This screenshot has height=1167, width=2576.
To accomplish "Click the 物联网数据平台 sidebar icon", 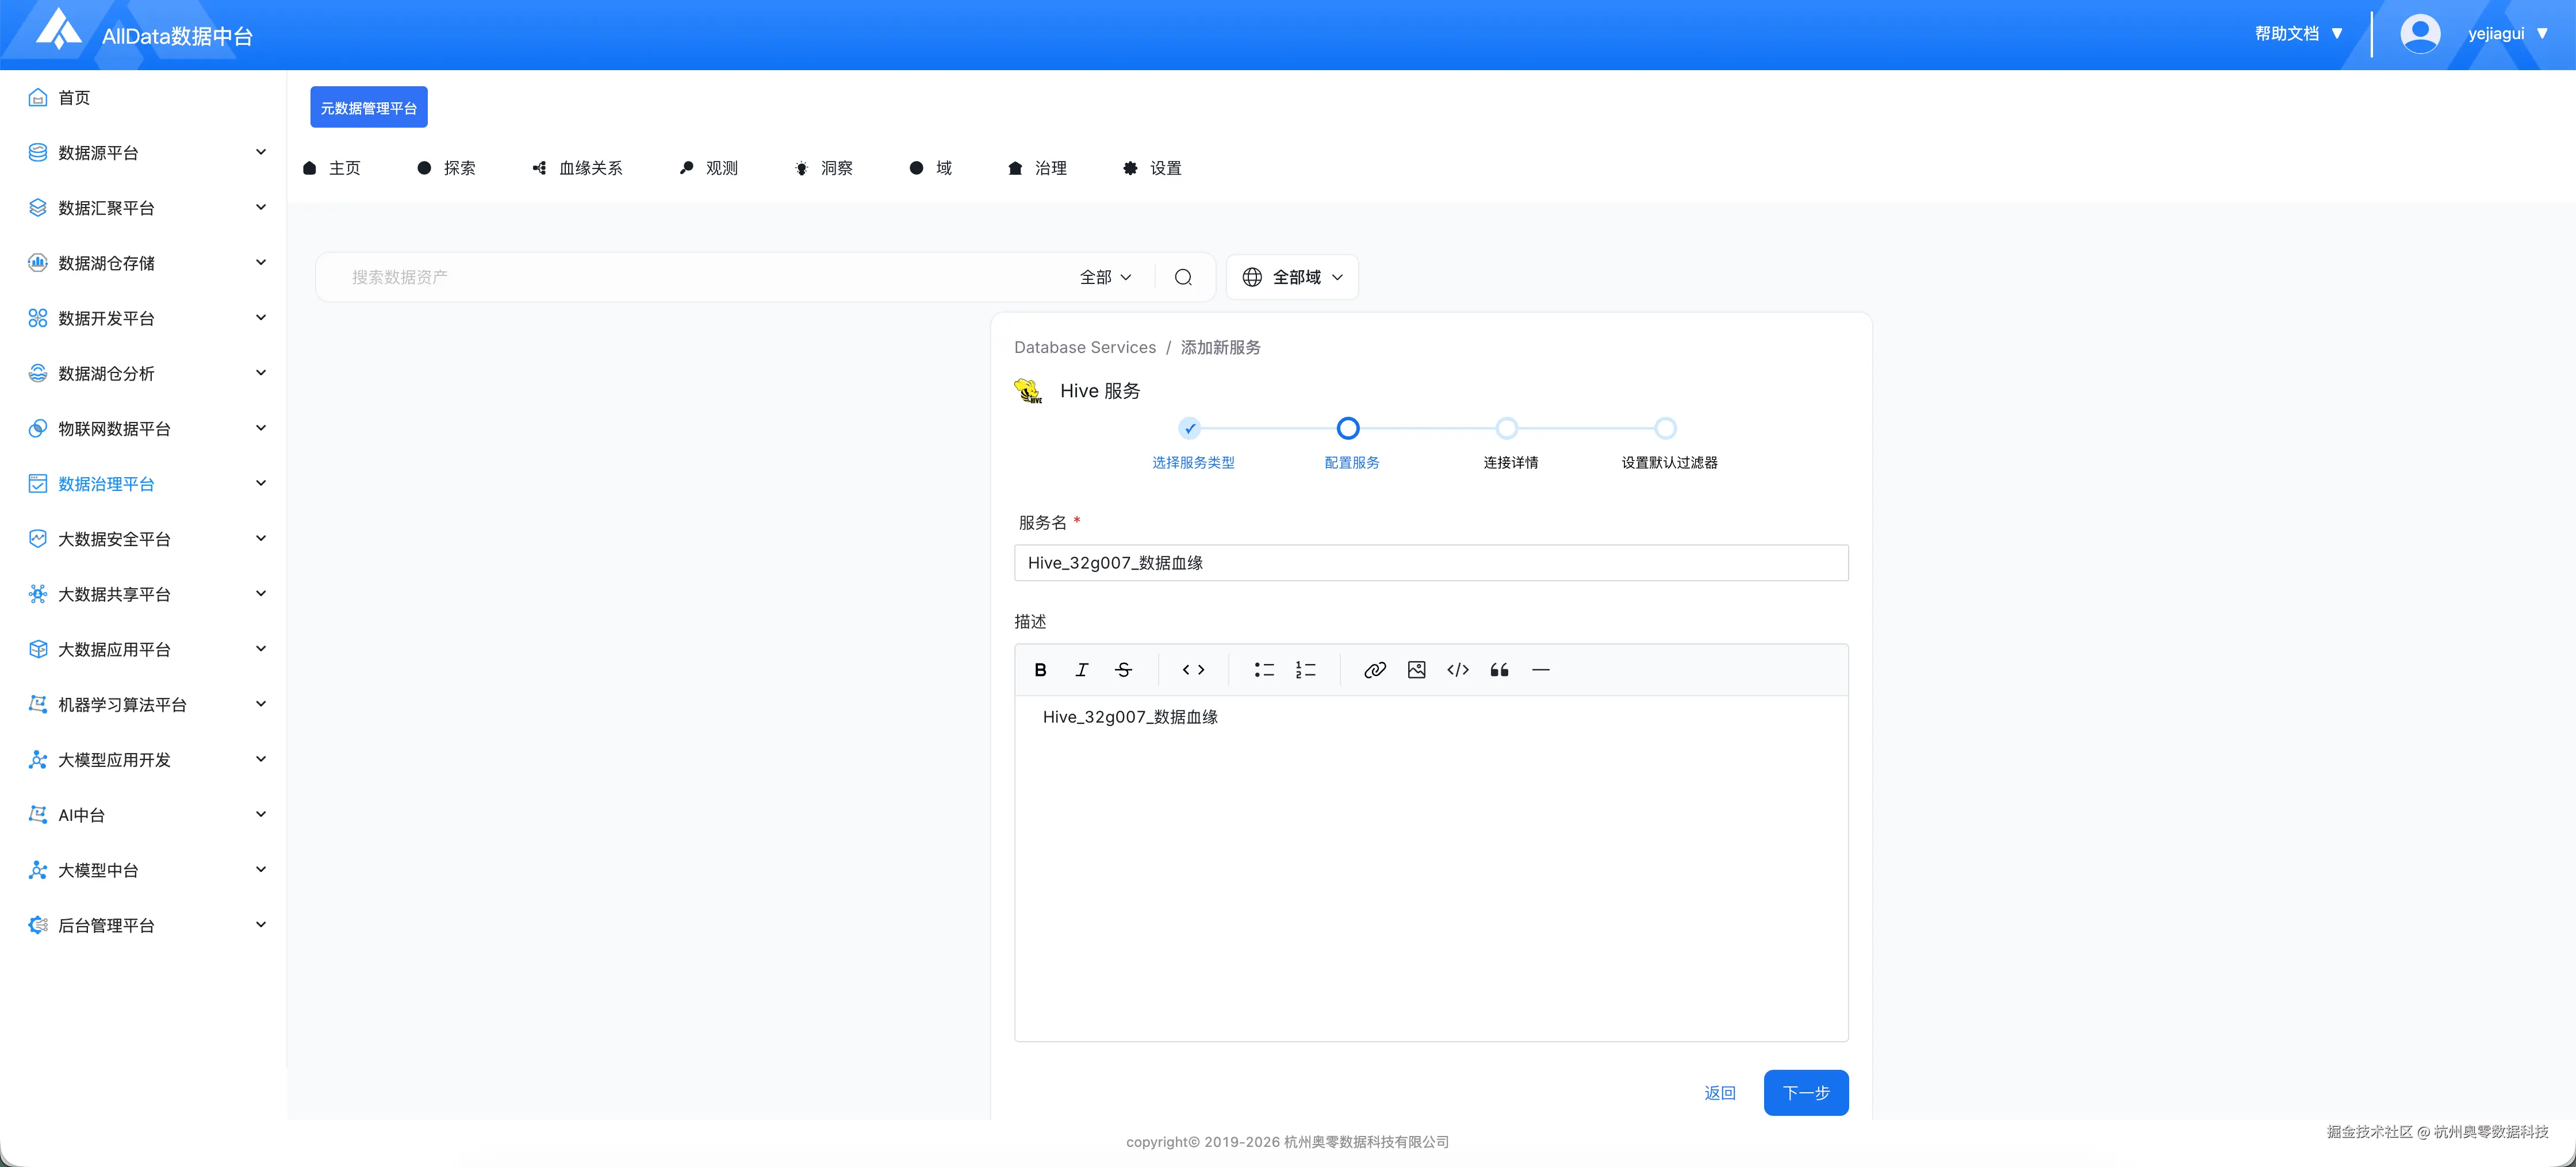I will 38,428.
